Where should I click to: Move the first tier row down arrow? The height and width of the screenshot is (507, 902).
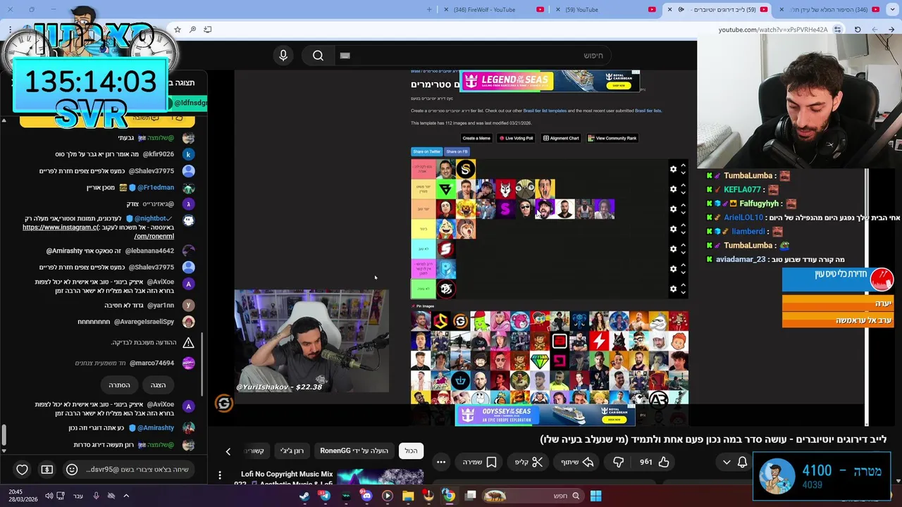pyautogui.click(x=683, y=173)
